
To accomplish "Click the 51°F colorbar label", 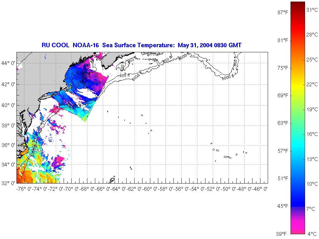I will 283,179.
